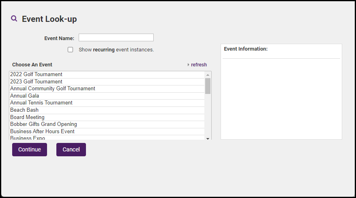356x198 pixels.
Task: Pick the Annual Gala event
Action: click(x=25, y=96)
